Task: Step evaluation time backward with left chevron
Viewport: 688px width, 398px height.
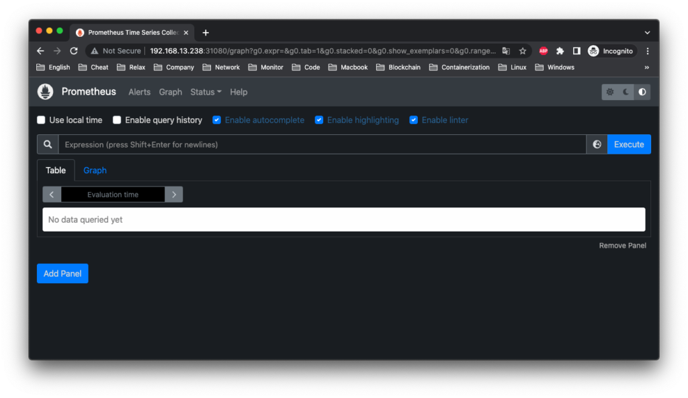Action: coord(52,194)
